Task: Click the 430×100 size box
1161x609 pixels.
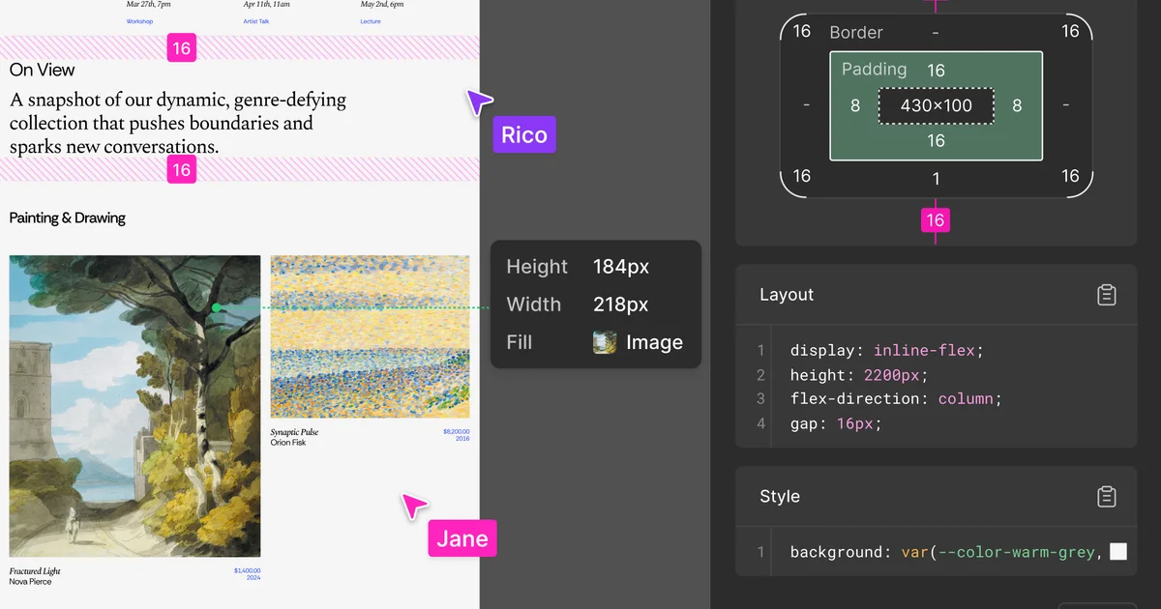Action: click(x=936, y=105)
